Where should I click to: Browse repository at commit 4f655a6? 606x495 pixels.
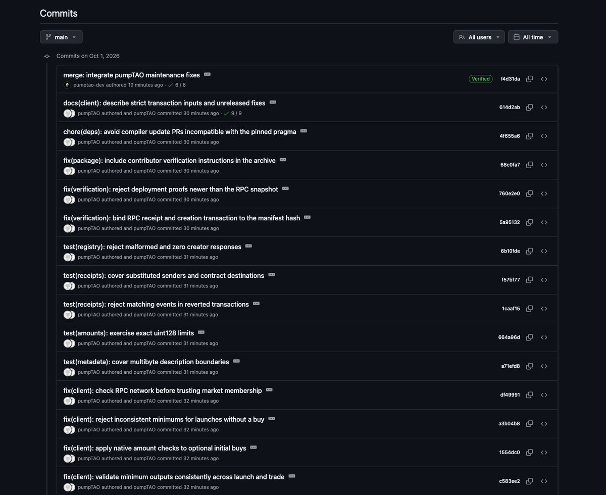pyautogui.click(x=544, y=136)
